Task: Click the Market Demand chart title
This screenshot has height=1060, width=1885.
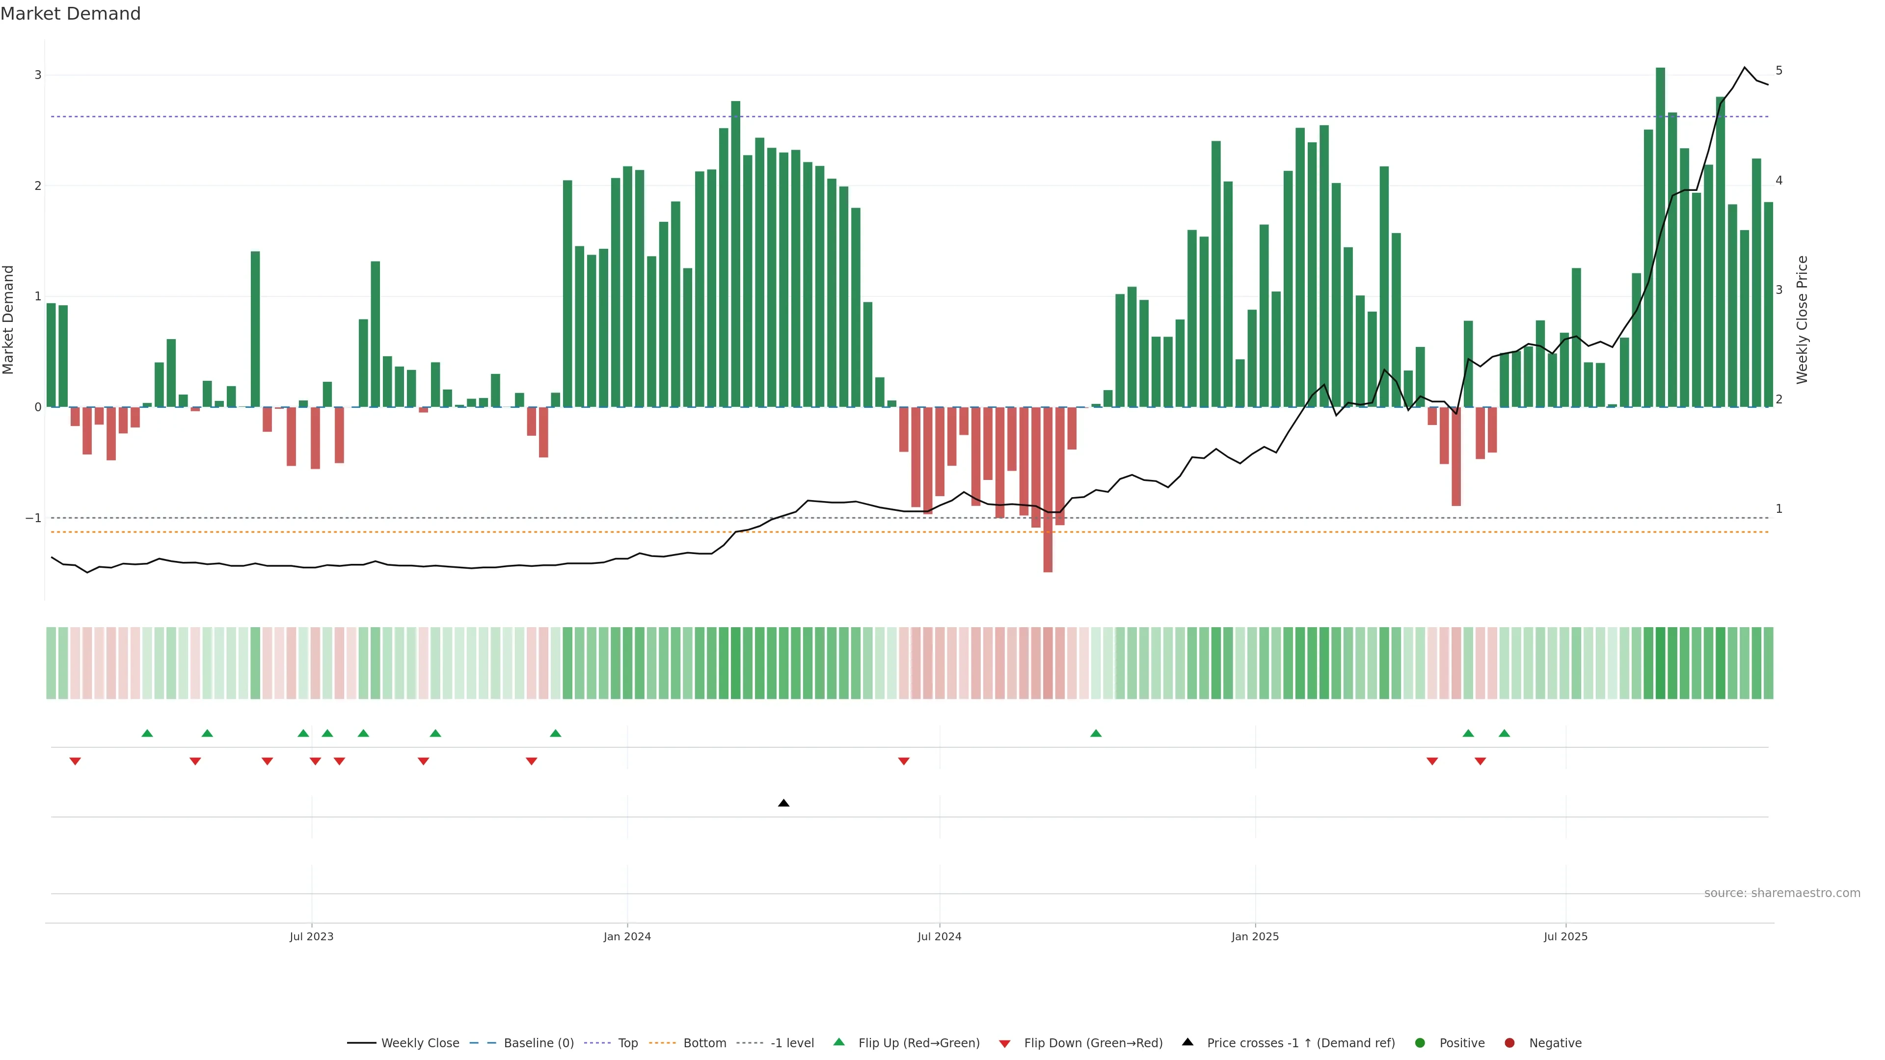Action: coord(70,14)
